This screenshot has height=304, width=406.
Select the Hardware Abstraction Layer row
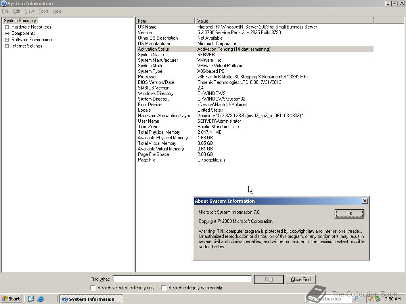[x=255, y=116]
